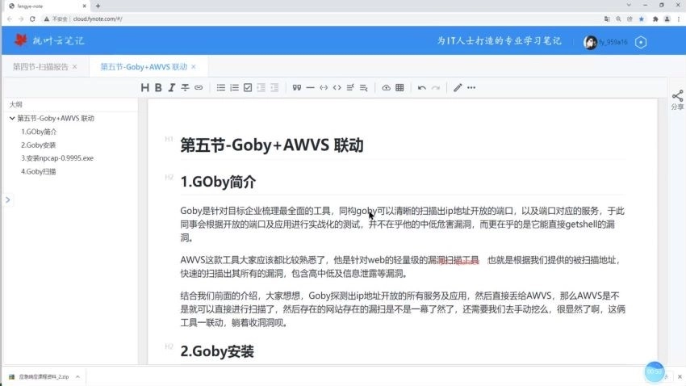686x386 pixels.
Task: Apply strikethrough formatting
Action: click(185, 87)
